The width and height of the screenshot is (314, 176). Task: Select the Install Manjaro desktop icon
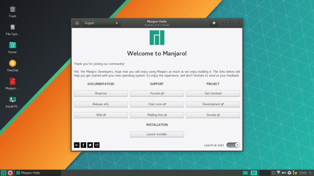(x=12, y=102)
